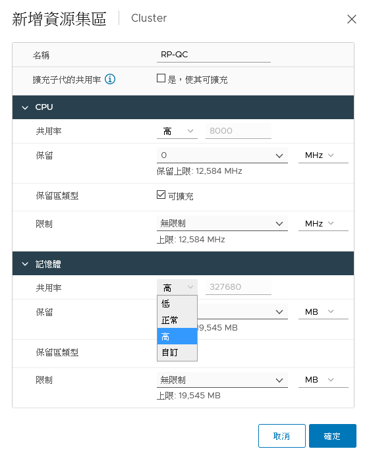Open the memory 保留 MB unit selector
Image resolution: width=367 pixels, height=453 pixels.
(323, 311)
